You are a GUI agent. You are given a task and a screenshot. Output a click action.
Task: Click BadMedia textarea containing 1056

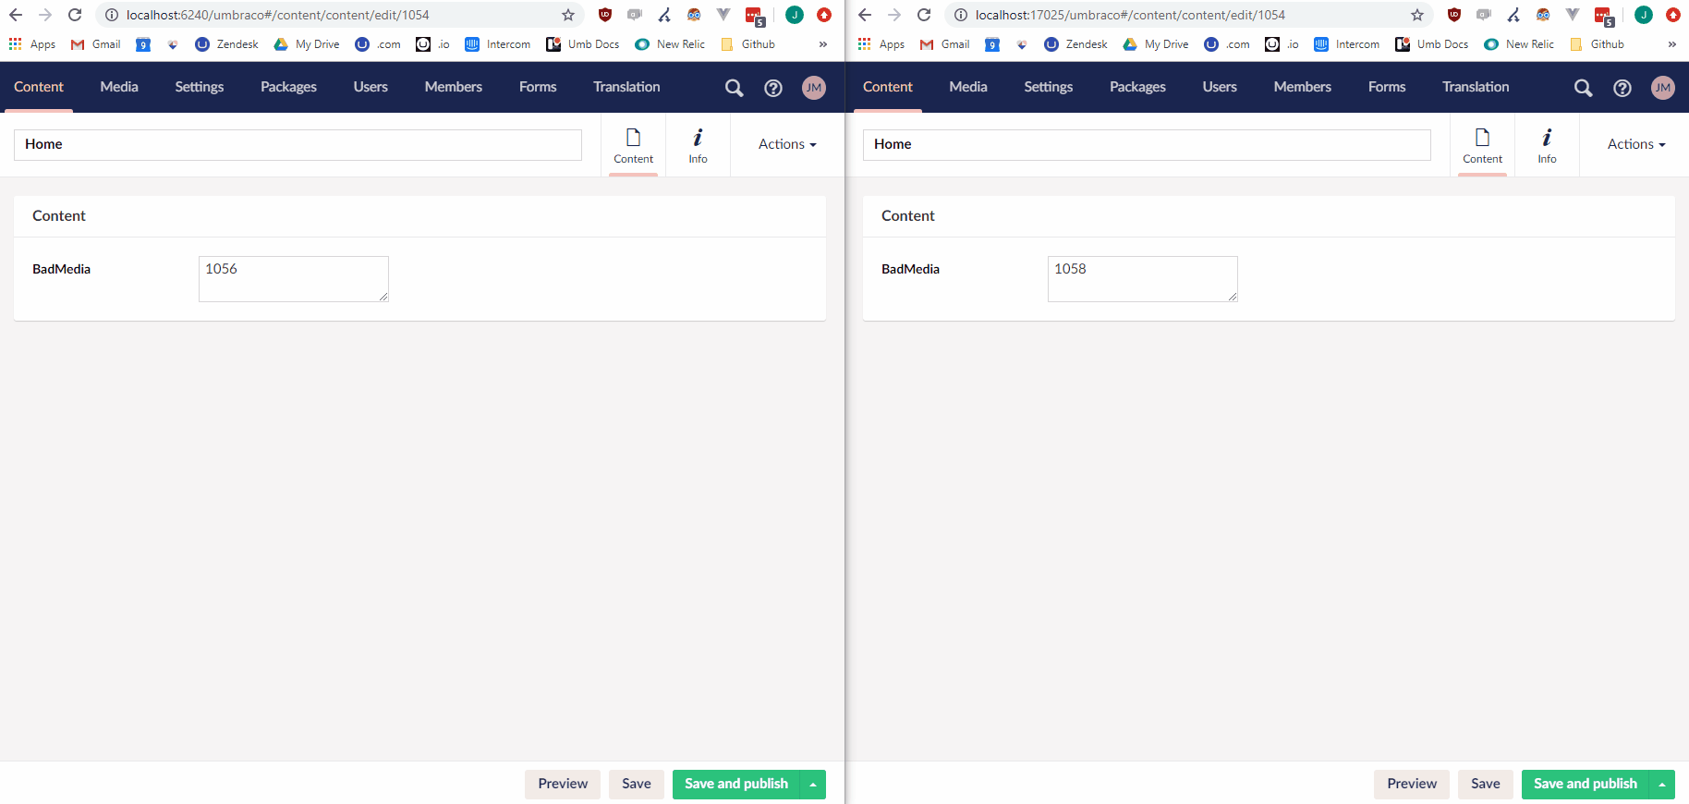pos(294,279)
